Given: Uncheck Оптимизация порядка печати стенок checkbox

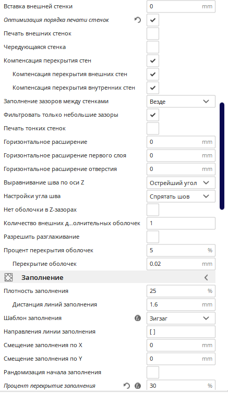Looking at the screenshot, I should (153, 20).
